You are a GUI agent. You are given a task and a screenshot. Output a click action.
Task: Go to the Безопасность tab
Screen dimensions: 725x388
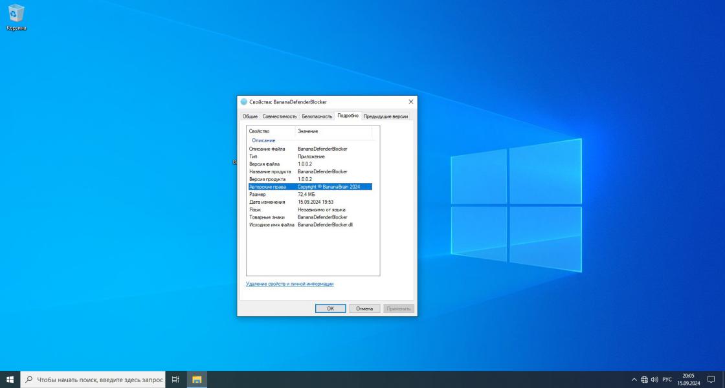(317, 116)
